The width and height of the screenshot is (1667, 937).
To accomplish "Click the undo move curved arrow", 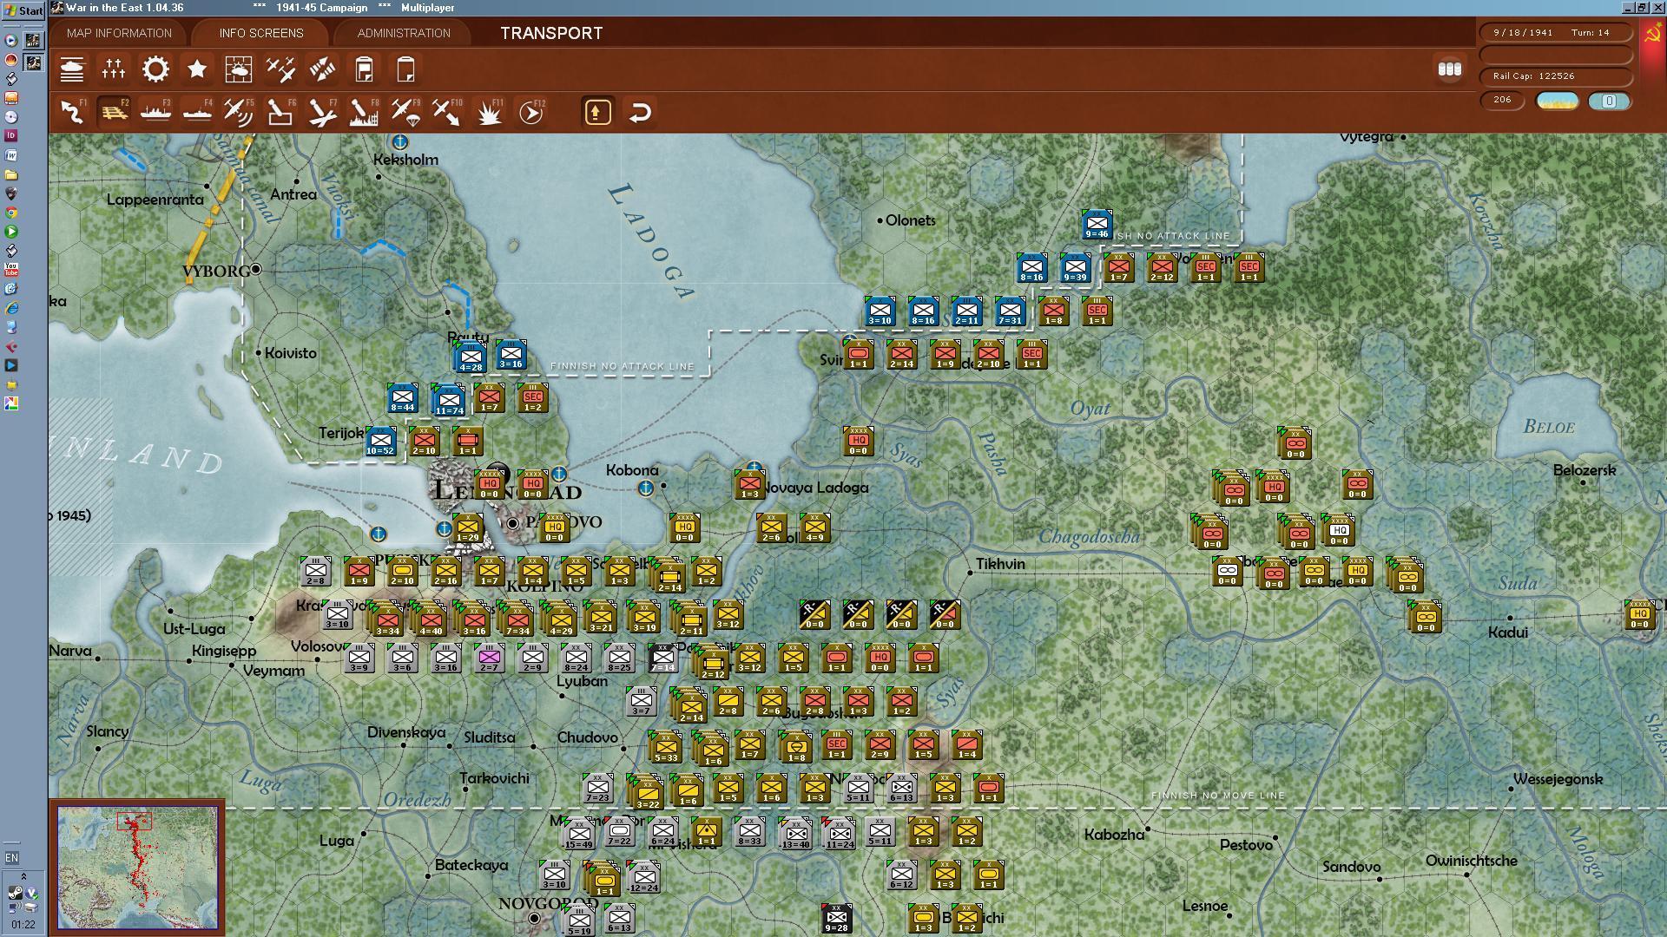I will click(640, 112).
